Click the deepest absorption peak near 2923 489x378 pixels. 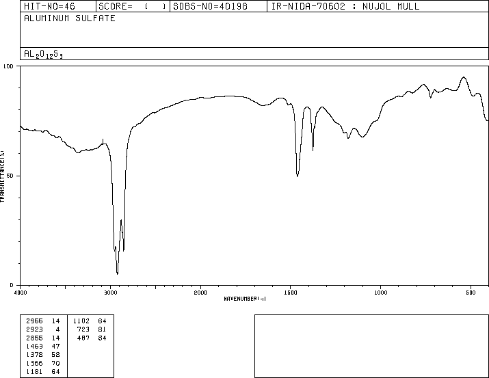117,273
